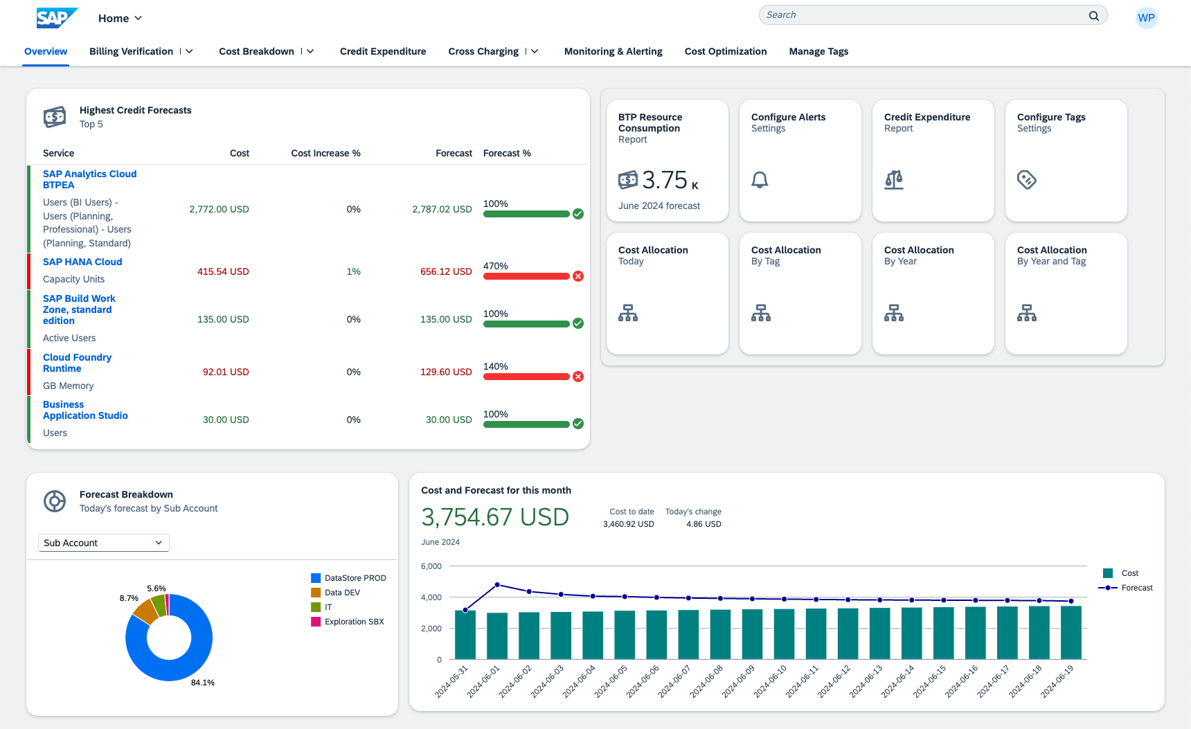
Task: Click the 2024-06-01 forecast peak data point
Action: point(497,585)
